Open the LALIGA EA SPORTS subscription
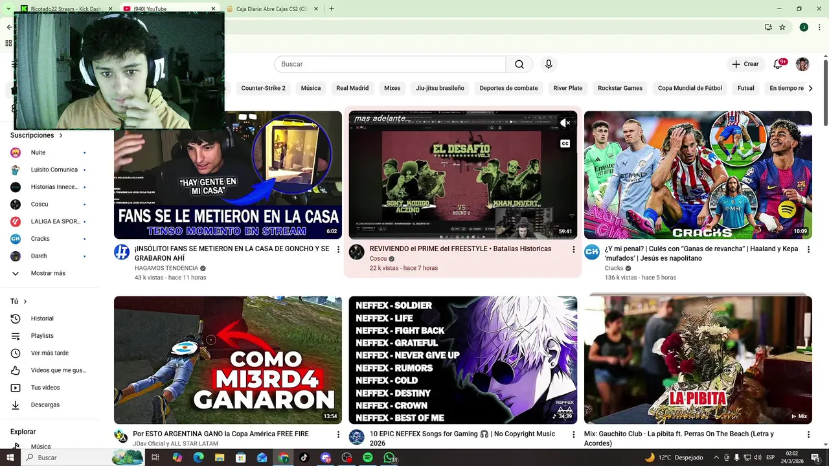Screen dimensions: 829x466 (49, 221)
